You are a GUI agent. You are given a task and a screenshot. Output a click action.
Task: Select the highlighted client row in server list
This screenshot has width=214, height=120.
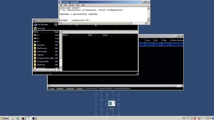pyautogui.click(x=161, y=44)
